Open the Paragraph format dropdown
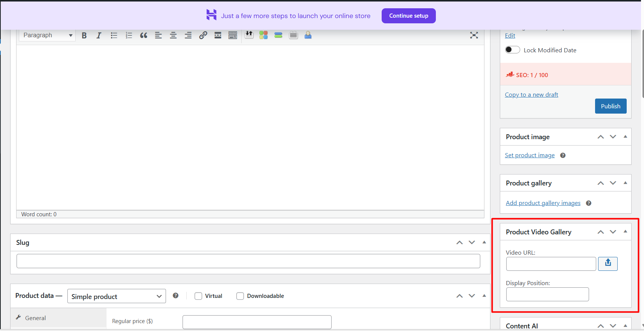Image resolution: width=644 pixels, height=331 pixels. click(47, 35)
